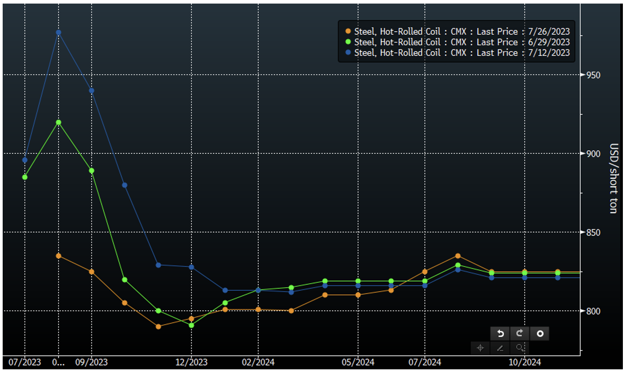Activate the crosshair cursor tool
The height and width of the screenshot is (372, 626).
[x=481, y=348]
